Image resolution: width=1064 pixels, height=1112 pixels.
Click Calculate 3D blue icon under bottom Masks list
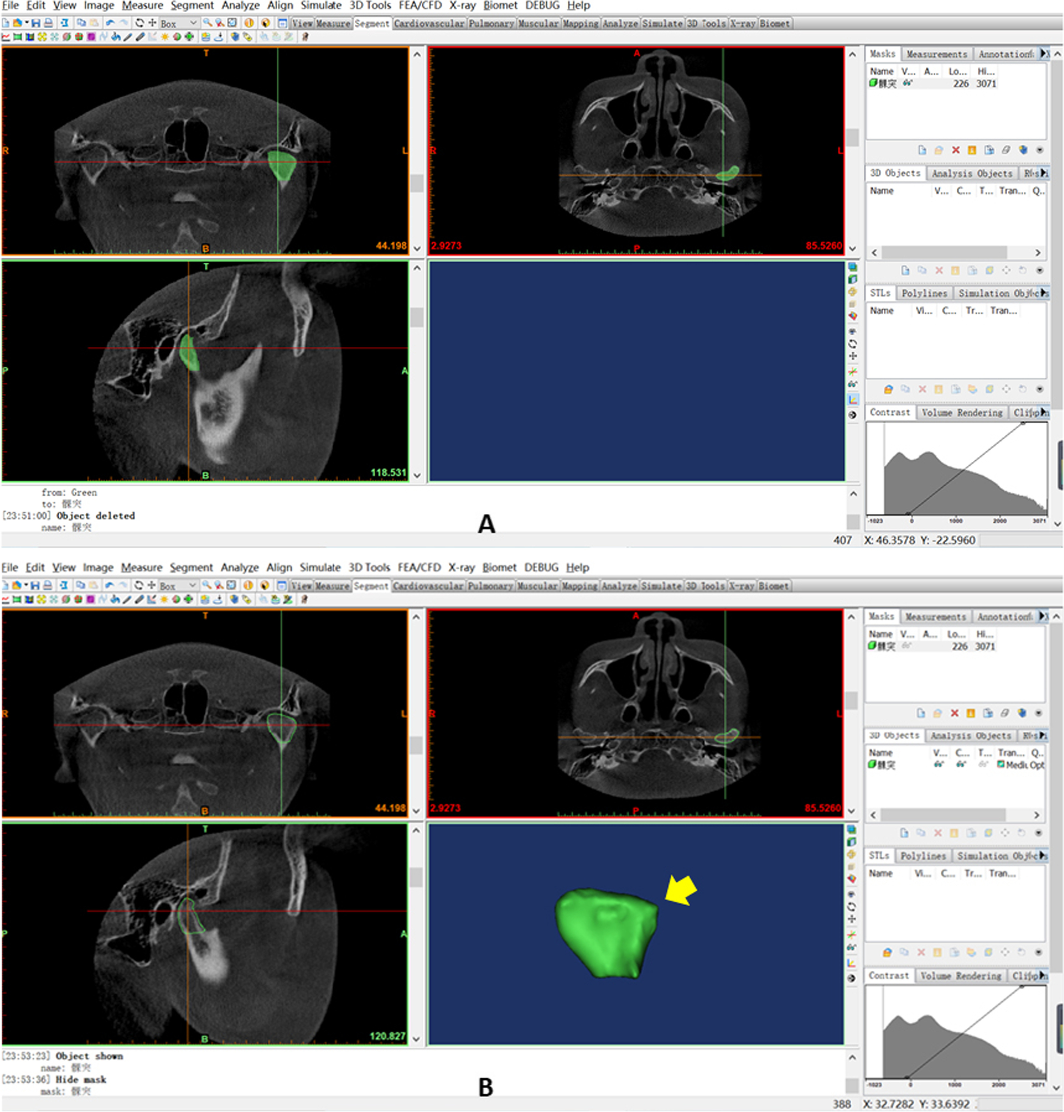point(1023,713)
